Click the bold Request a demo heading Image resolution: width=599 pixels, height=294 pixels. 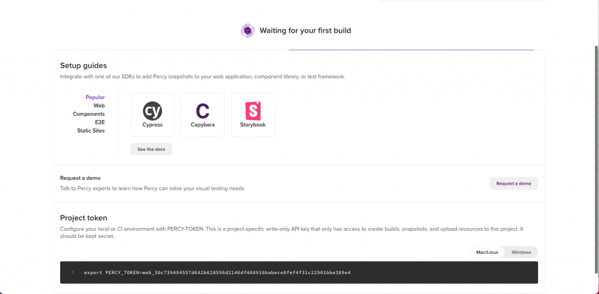80,178
